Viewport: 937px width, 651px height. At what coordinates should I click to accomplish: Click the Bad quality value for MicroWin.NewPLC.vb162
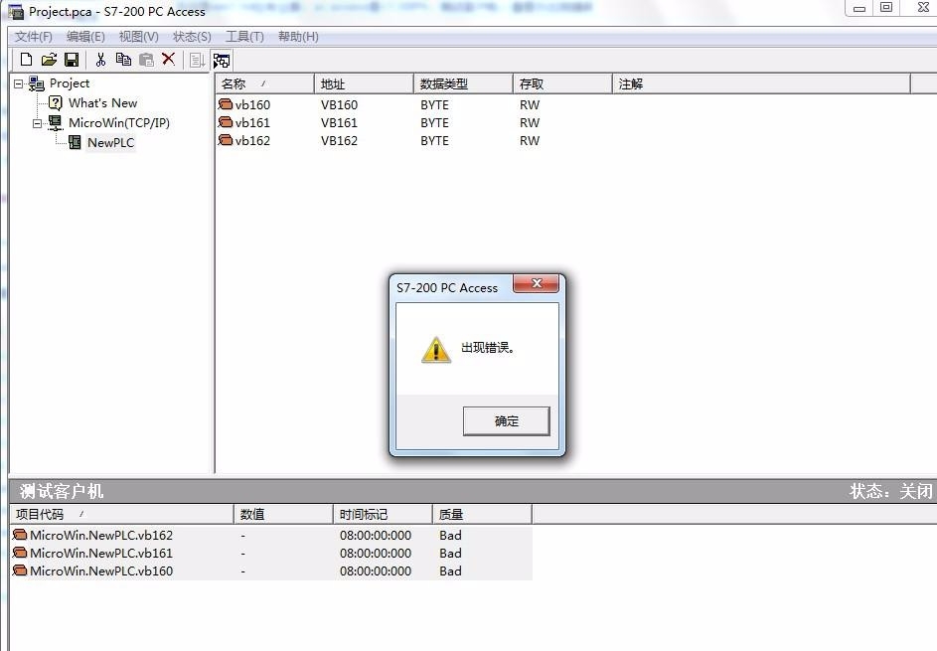click(450, 535)
